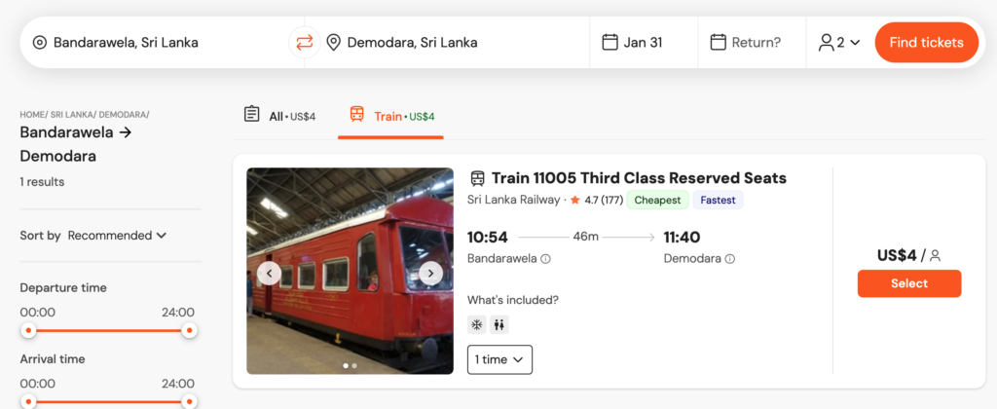Image resolution: width=997 pixels, height=409 pixels.
Task: Click the restroom amenity icon
Action: [x=499, y=325]
